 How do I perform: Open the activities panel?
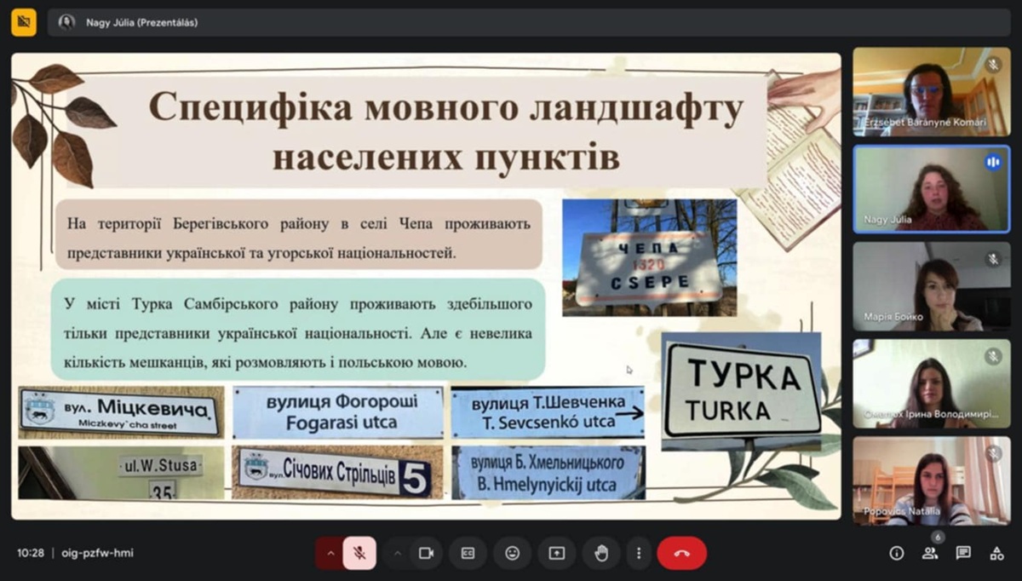[996, 553]
